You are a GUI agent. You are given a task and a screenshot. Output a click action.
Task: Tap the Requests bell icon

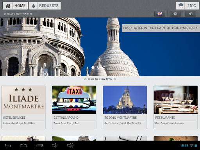tap(34, 6)
